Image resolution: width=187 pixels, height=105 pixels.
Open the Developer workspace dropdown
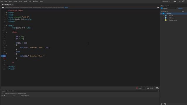tap(166, 2)
